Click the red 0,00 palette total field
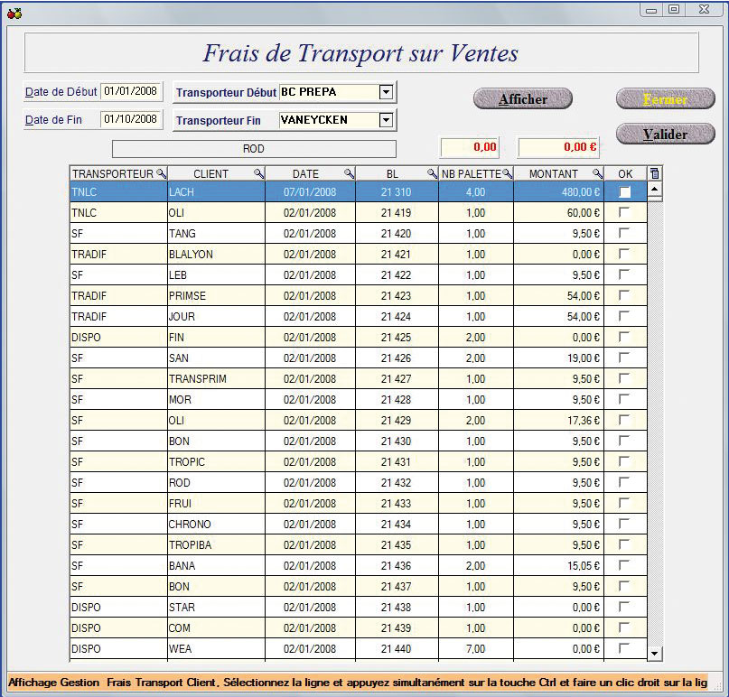The image size is (729, 697). coord(470,147)
